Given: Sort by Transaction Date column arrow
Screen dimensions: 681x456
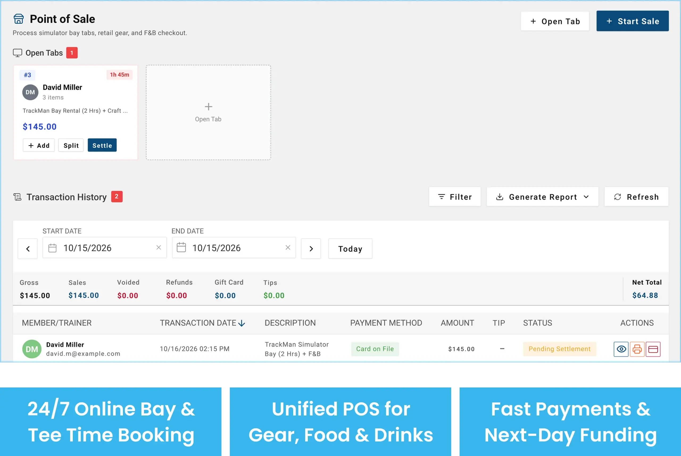Looking at the screenshot, I should 242,323.
